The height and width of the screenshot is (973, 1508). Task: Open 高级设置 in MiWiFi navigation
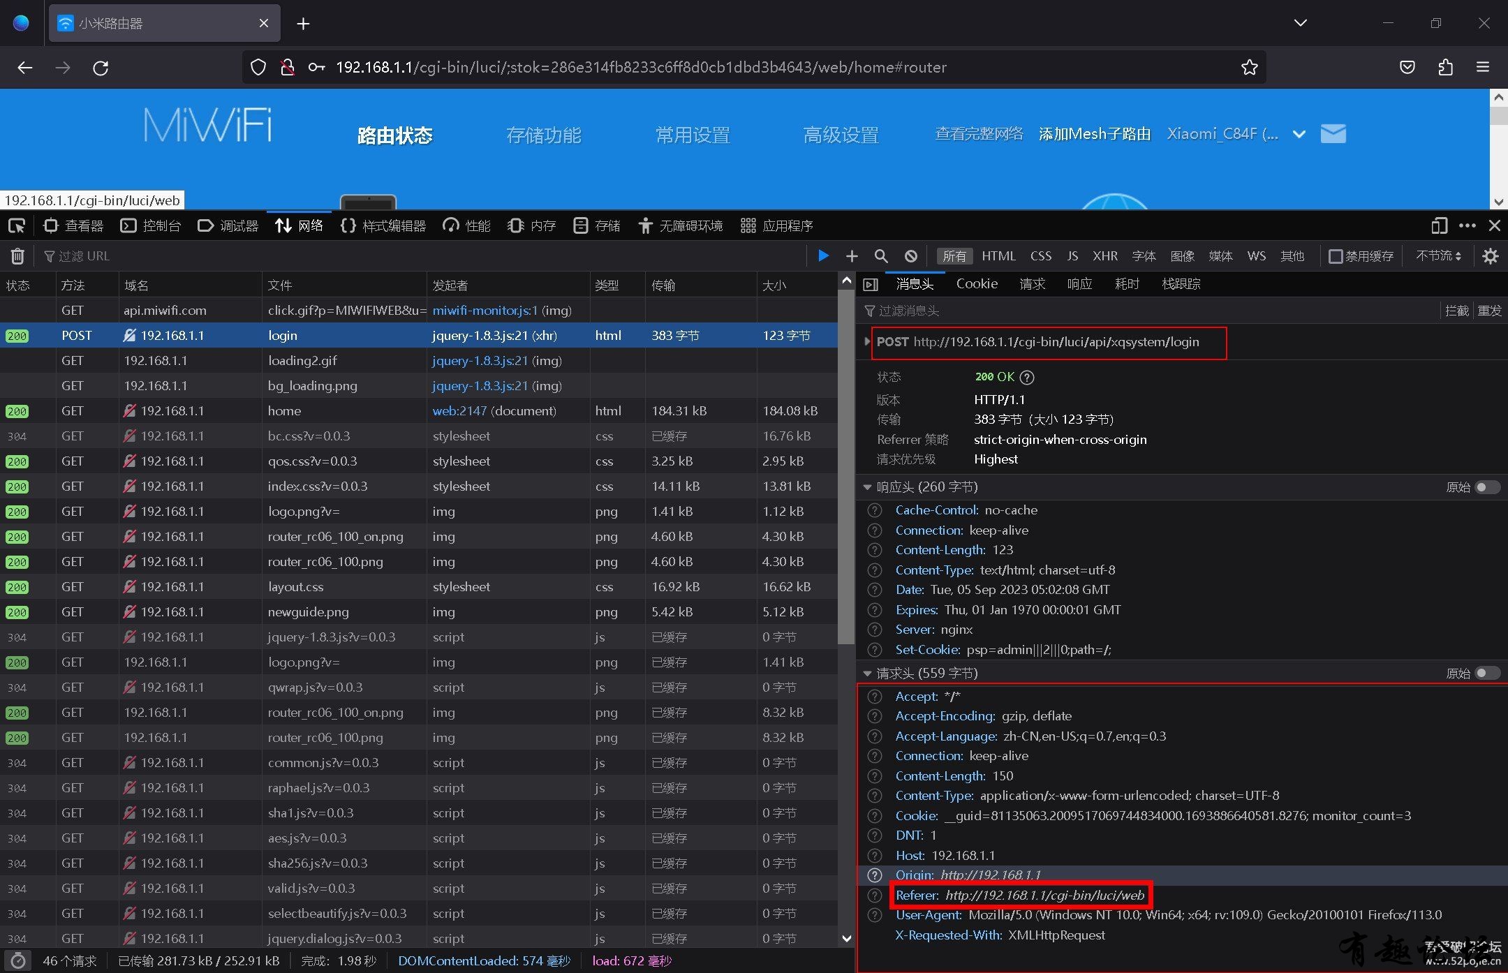point(841,135)
